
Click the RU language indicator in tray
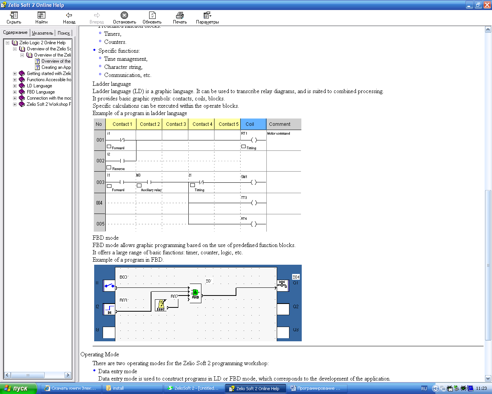coord(424,389)
